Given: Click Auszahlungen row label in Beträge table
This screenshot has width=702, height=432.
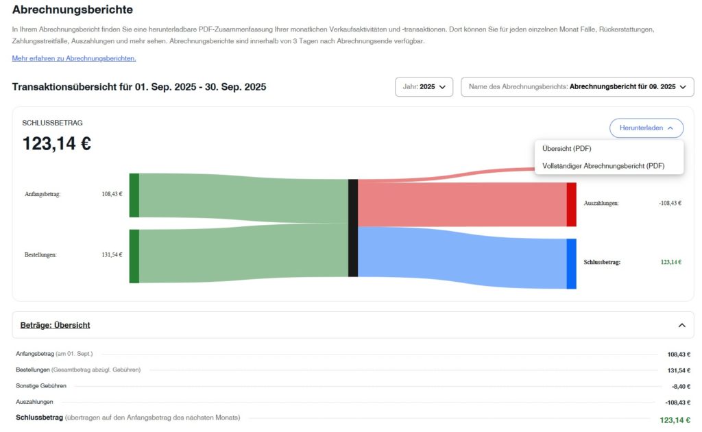Looking at the screenshot, I should [34, 402].
